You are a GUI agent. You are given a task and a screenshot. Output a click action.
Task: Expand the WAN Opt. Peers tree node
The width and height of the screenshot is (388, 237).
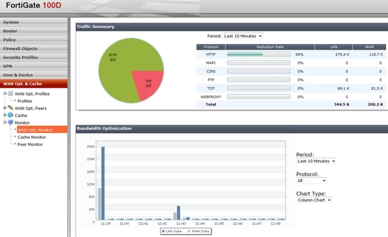tap(5, 108)
